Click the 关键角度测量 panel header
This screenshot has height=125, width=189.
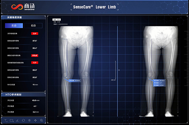pos(23,17)
